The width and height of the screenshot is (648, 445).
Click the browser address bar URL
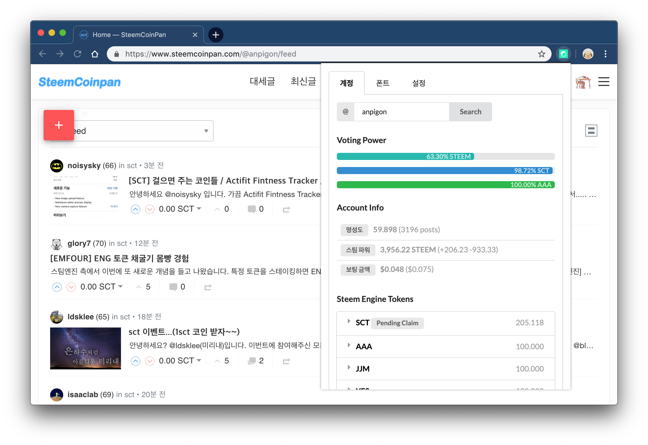click(211, 54)
